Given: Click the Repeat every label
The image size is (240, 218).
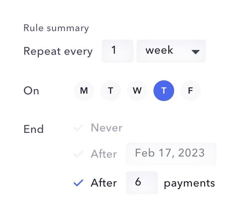Looking at the screenshot, I should point(58,51).
